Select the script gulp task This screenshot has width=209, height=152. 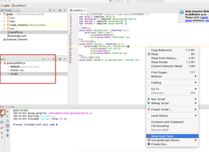[14, 74]
